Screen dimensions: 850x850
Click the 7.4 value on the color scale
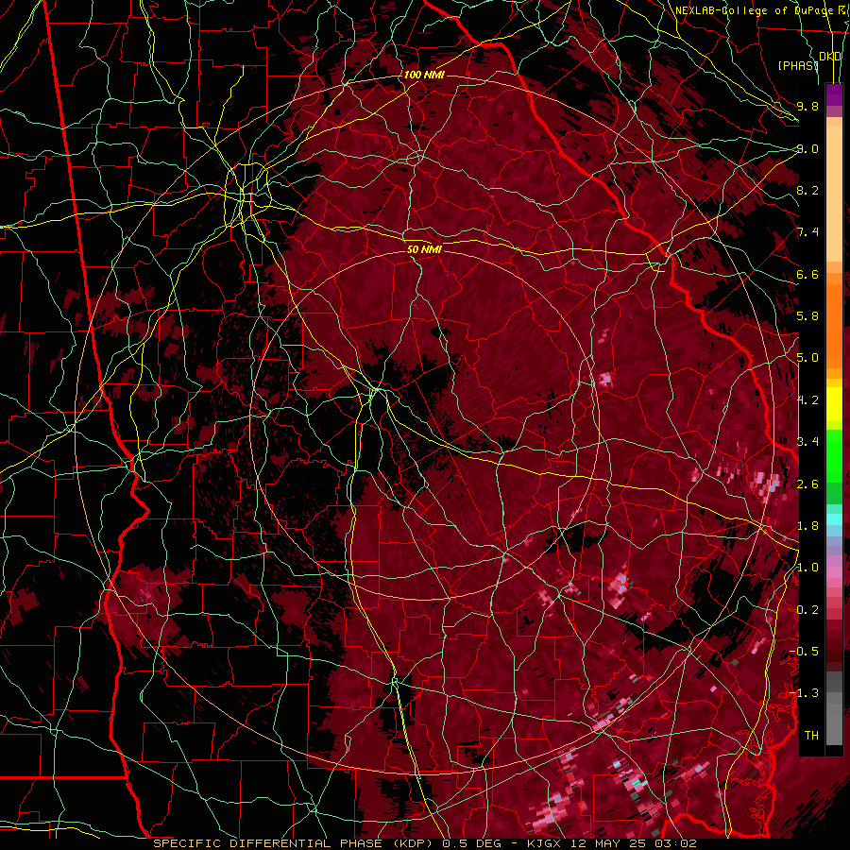coord(807,232)
